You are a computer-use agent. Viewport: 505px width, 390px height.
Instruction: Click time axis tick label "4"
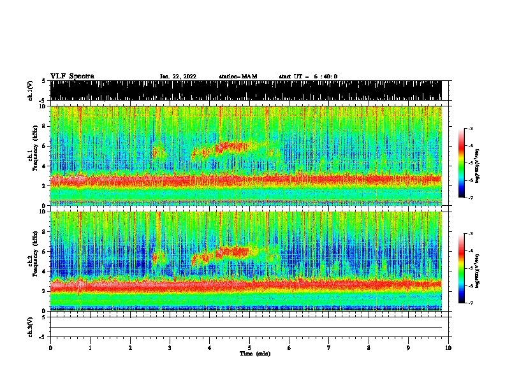click(x=210, y=348)
